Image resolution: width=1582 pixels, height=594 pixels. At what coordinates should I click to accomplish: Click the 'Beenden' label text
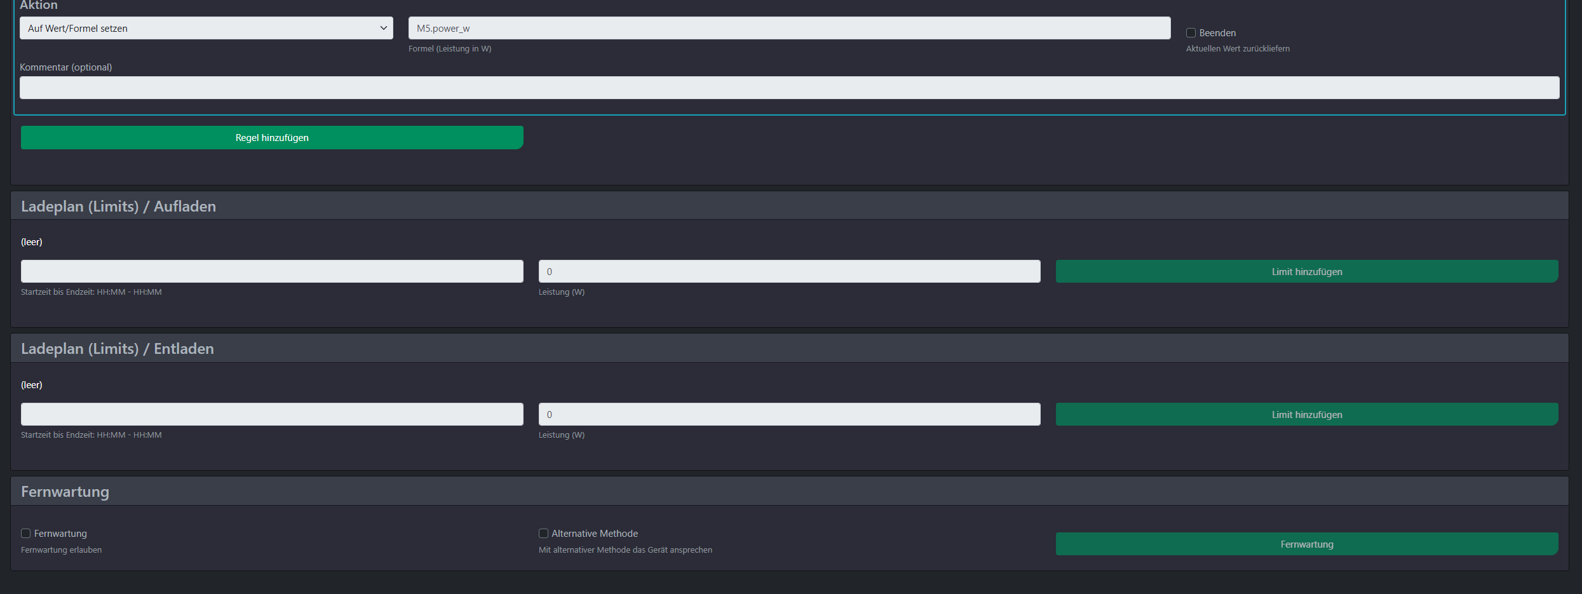pyautogui.click(x=1217, y=33)
